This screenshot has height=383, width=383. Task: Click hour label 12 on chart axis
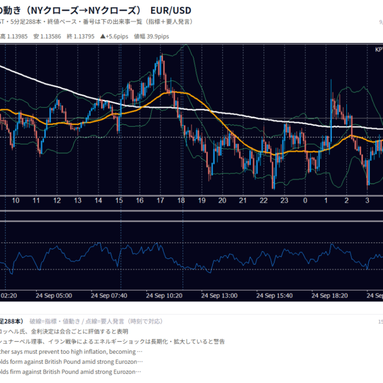pyautogui.click(x=57, y=201)
